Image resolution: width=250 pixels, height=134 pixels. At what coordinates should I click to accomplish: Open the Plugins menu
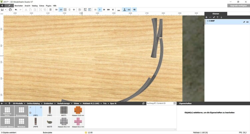coord(48,6)
